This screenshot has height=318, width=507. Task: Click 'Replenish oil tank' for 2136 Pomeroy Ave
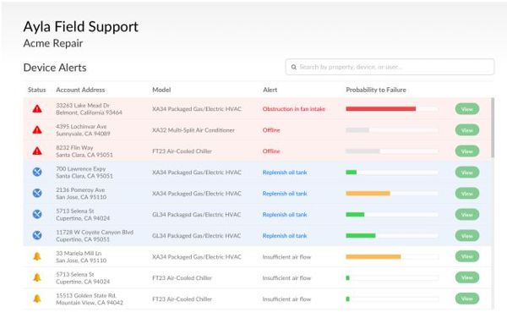pyautogui.click(x=285, y=194)
